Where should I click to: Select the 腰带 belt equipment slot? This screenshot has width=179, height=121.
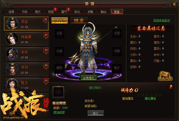pos(59,68)
